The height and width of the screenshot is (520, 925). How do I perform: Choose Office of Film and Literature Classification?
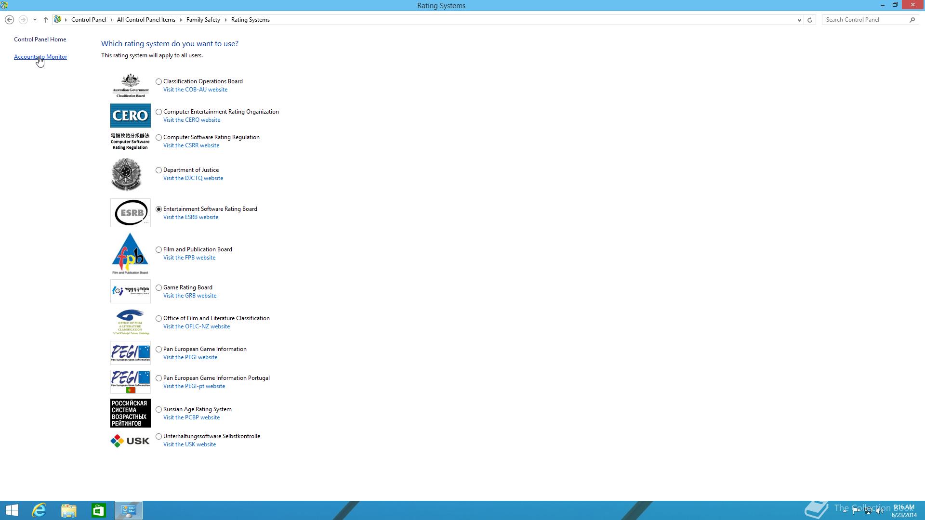click(159, 319)
